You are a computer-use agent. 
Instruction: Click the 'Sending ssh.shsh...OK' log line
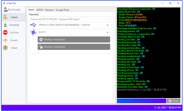[x=129, y=40]
